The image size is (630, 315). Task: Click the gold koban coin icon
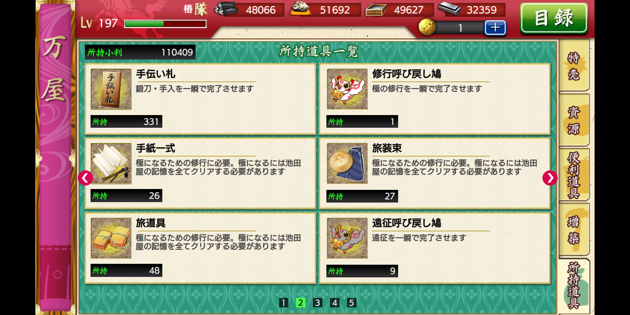(x=427, y=28)
